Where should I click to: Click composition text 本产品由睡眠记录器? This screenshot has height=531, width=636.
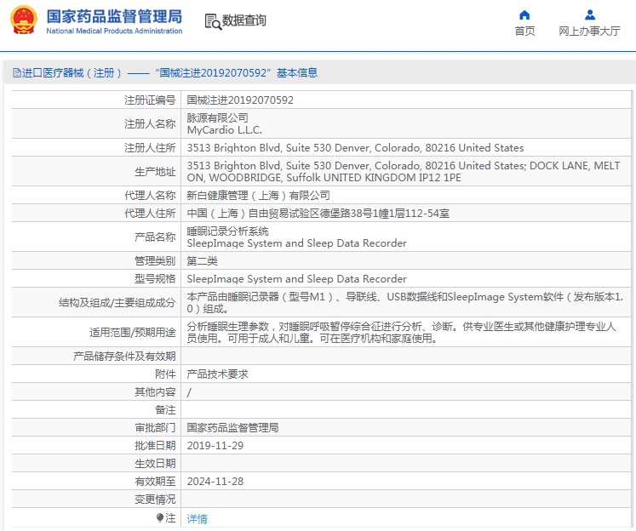(404, 303)
